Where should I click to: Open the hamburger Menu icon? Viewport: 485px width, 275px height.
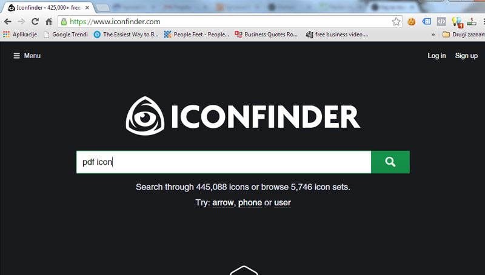coord(16,56)
